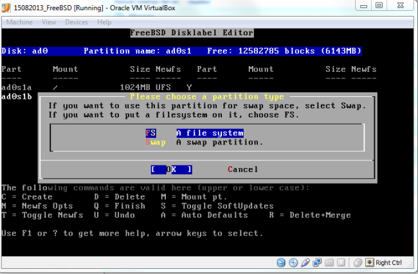Click the video capture status icon

click(341, 263)
